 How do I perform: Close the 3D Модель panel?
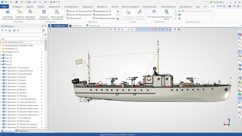[x=45, y=26]
